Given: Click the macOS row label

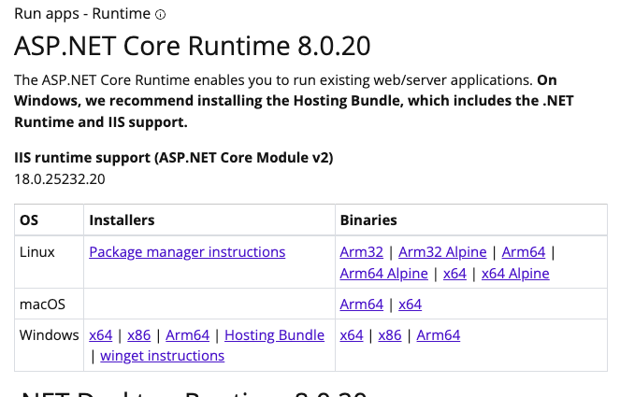Looking at the screenshot, I should pyautogui.click(x=42, y=305).
